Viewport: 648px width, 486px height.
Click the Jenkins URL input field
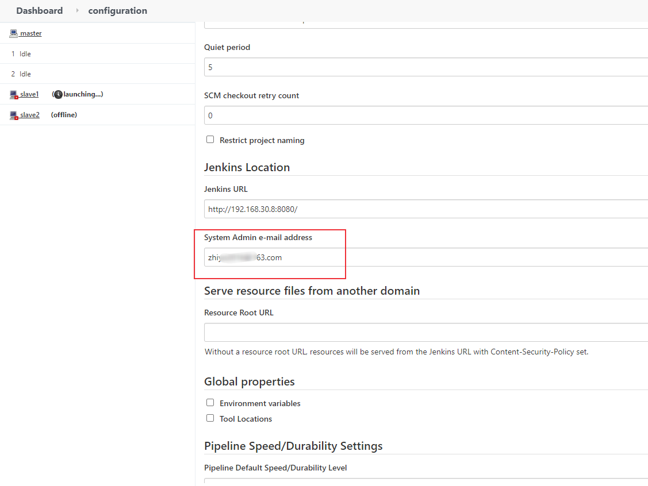tap(425, 209)
